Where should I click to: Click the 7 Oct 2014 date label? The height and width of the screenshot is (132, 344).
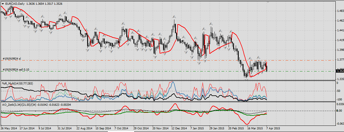[121, 128]
